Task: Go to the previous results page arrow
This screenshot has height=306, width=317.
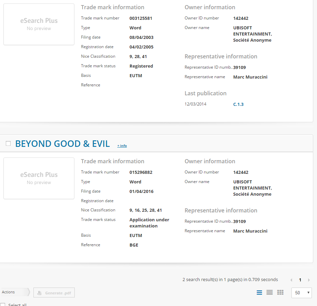Action: [x=291, y=280]
